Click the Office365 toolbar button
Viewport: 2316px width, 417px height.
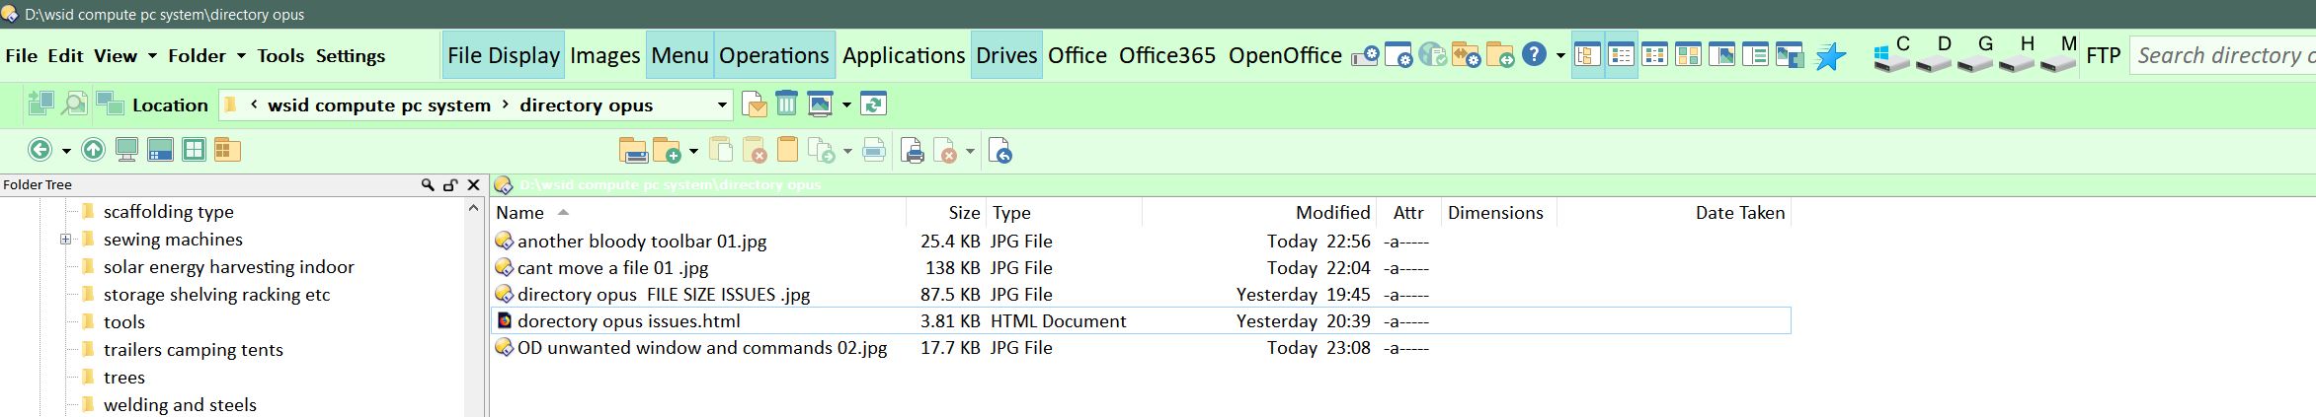(1167, 55)
